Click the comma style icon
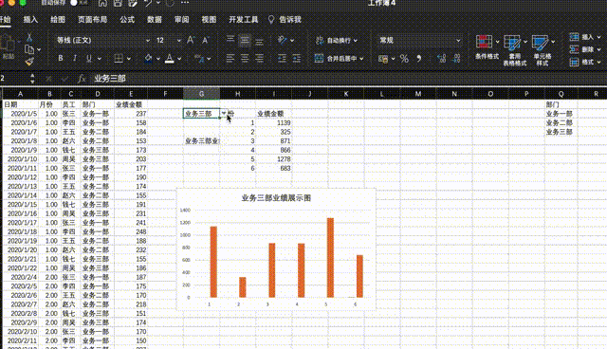Viewport: 607px width, 349px height. 419,59
